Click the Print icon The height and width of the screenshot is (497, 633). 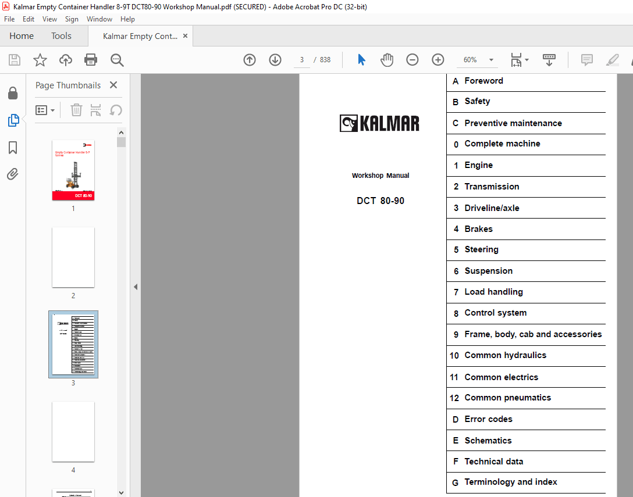(91, 60)
